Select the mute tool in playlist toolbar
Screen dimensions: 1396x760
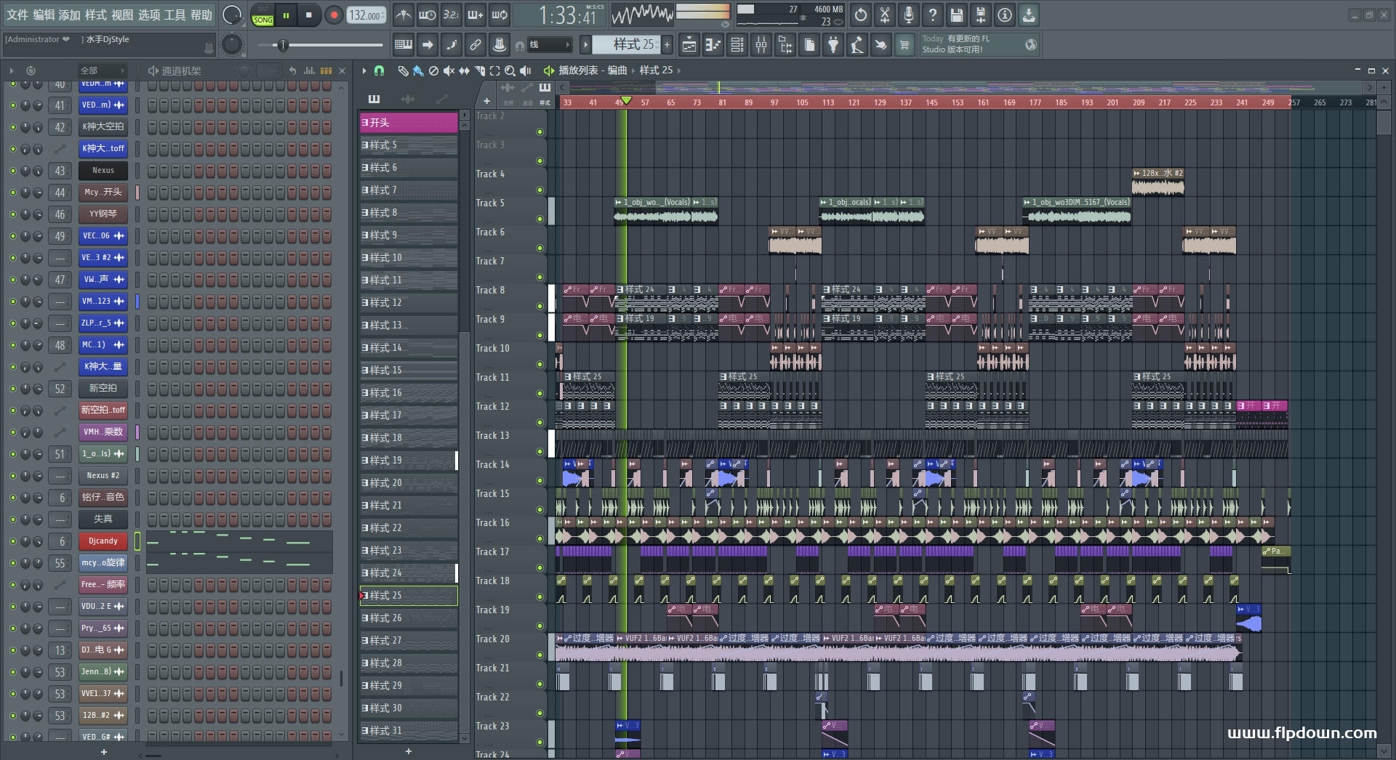[x=449, y=70]
